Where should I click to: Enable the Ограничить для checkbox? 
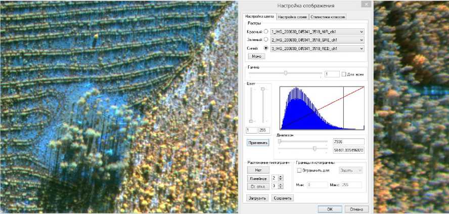pyautogui.click(x=299, y=170)
